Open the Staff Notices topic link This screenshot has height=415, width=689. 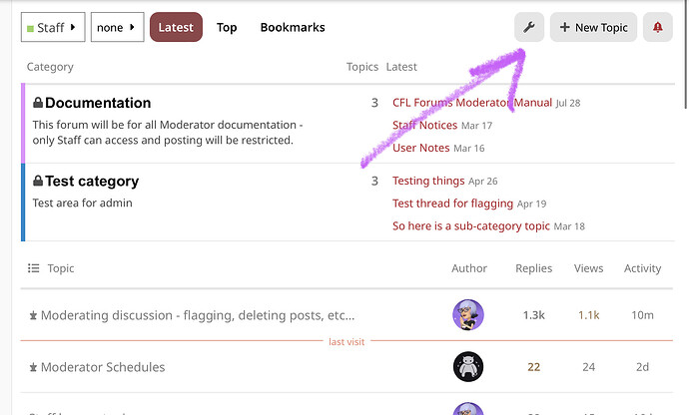tap(424, 125)
